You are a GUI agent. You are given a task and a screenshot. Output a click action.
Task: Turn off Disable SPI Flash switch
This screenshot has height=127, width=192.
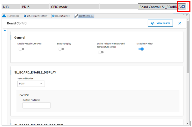click(141, 49)
